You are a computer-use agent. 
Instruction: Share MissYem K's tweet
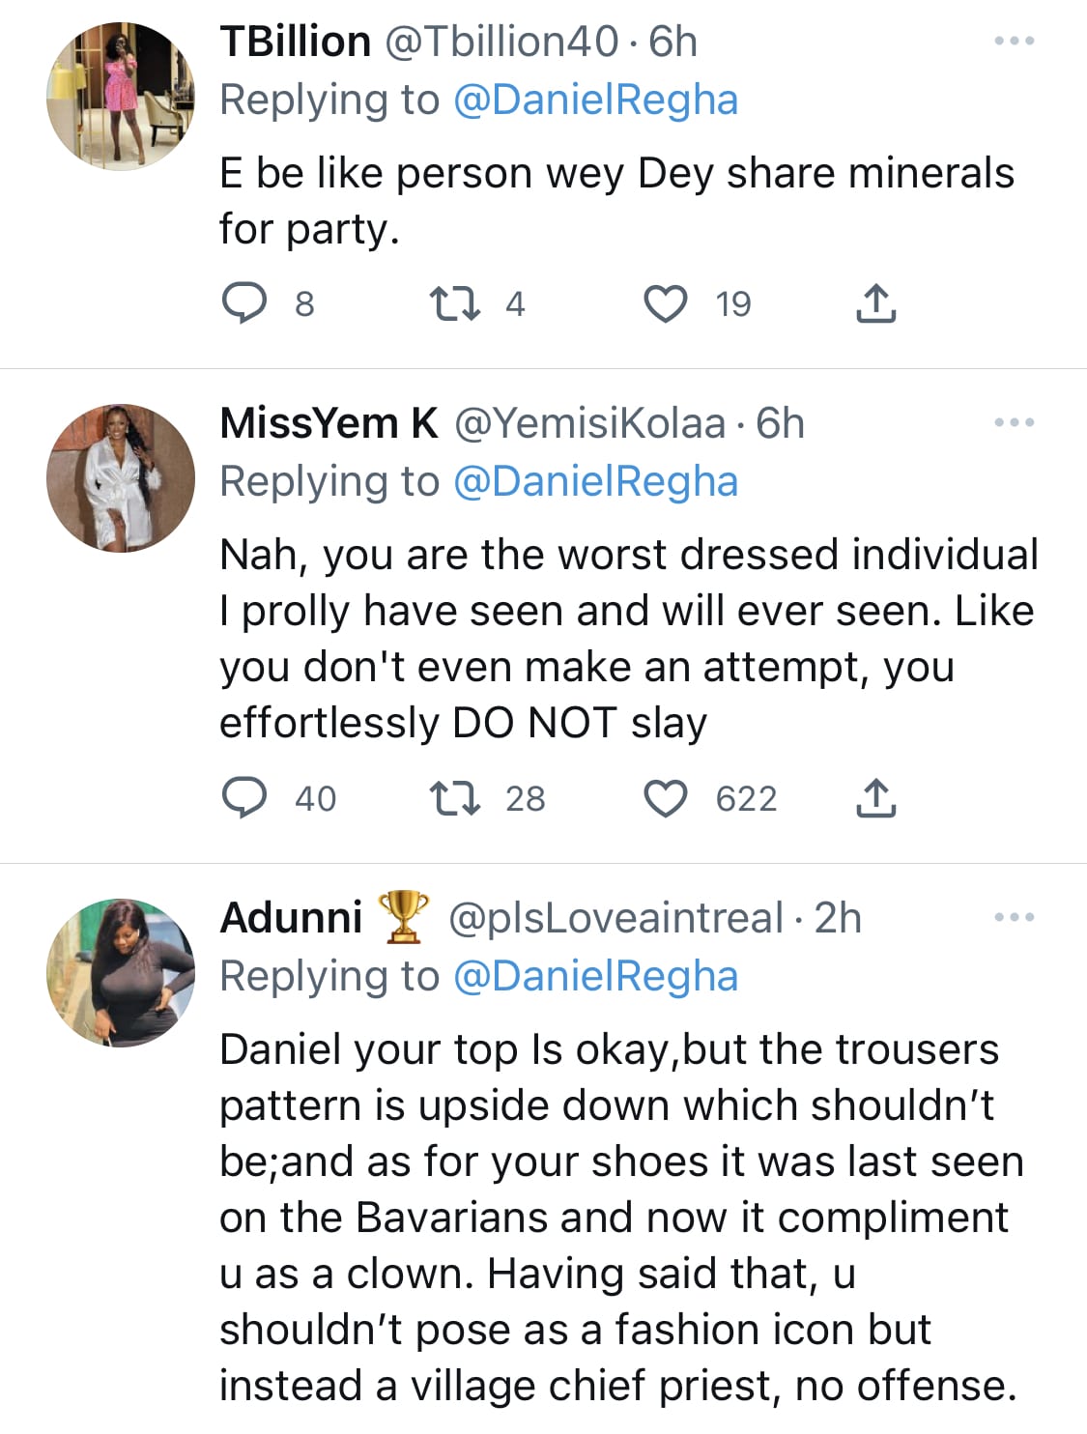pyautogui.click(x=875, y=798)
